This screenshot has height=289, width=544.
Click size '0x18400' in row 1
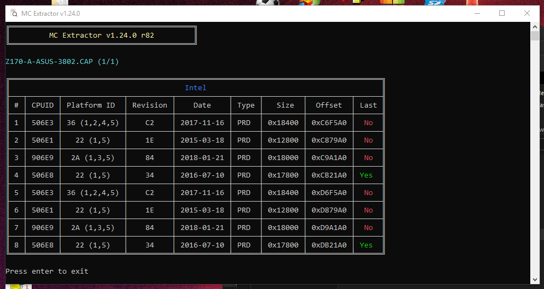(283, 123)
